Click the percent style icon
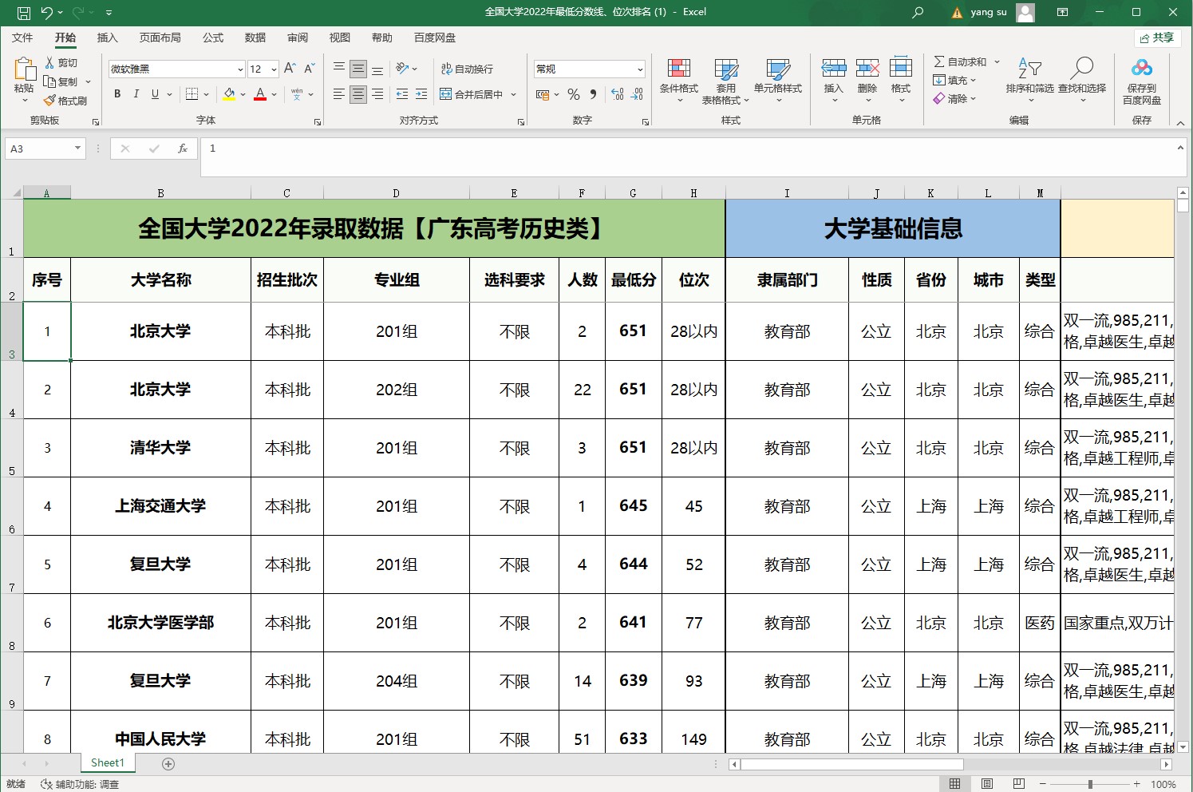 click(573, 94)
